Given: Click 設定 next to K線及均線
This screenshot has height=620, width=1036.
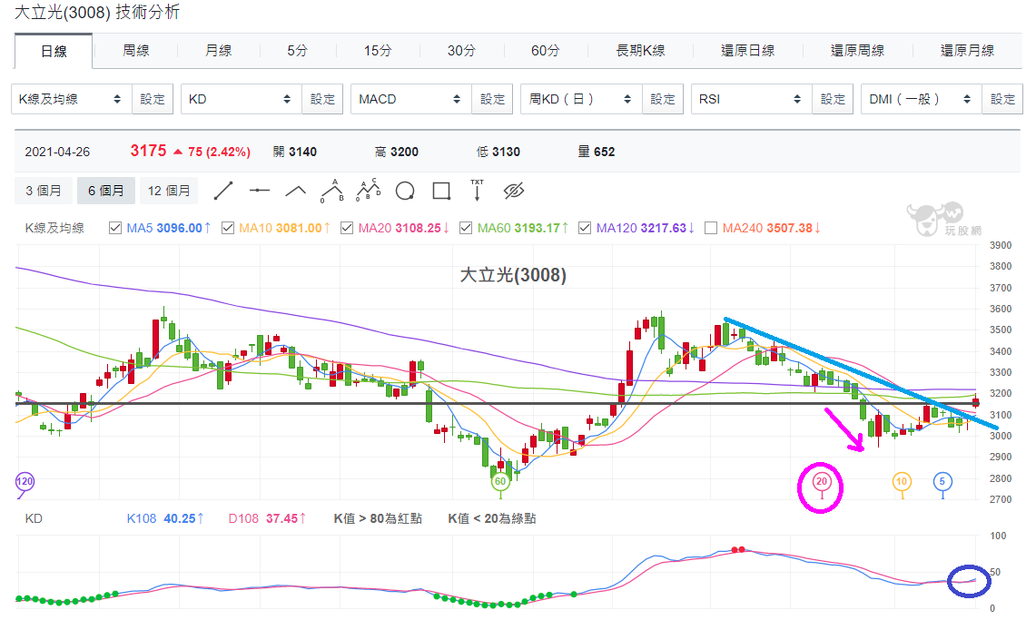Looking at the screenshot, I should [x=153, y=99].
